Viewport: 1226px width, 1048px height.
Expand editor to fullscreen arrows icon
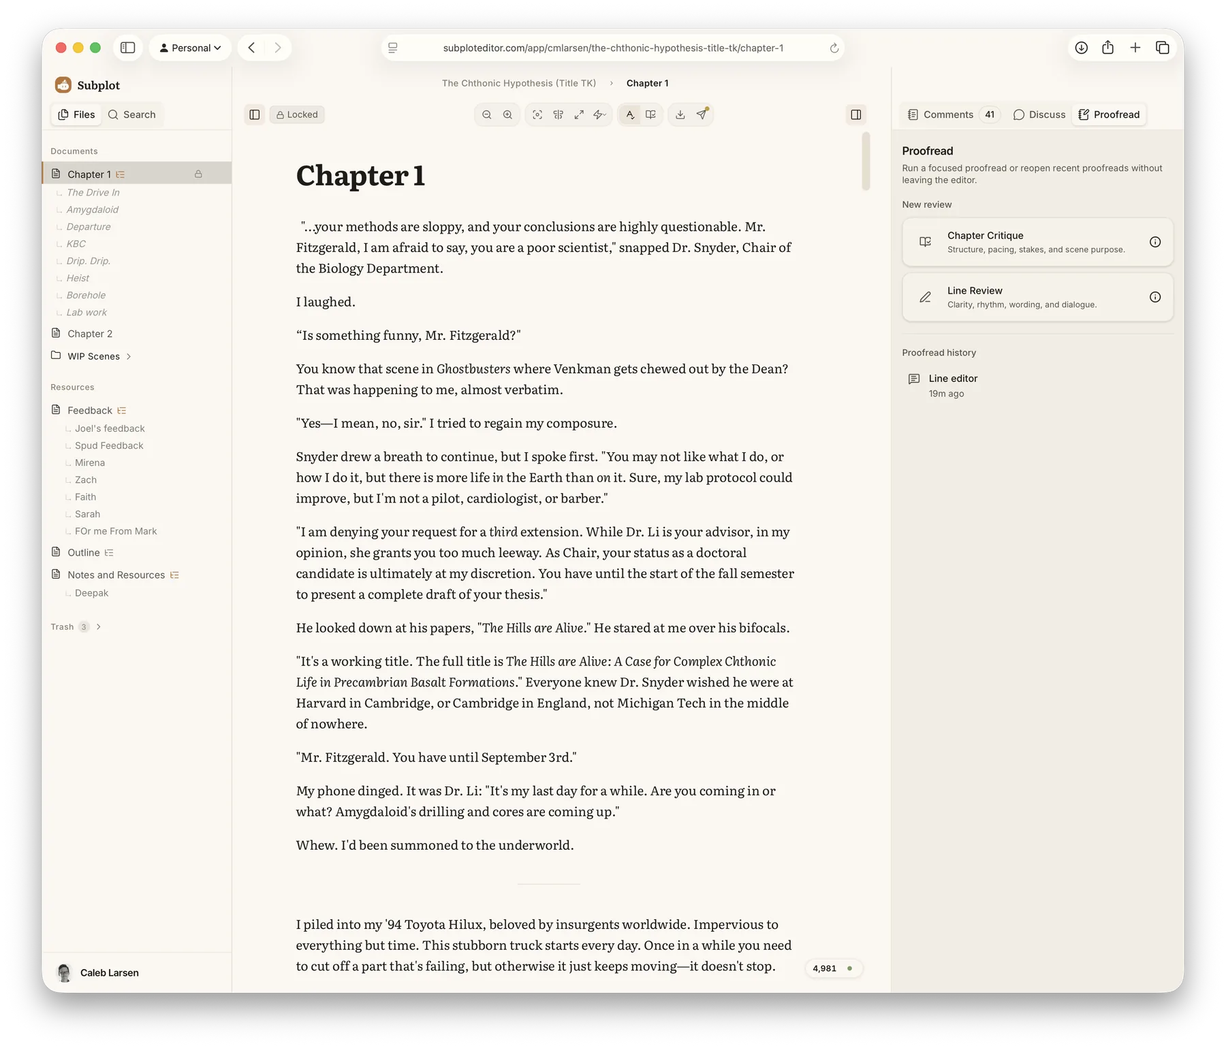pos(579,114)
